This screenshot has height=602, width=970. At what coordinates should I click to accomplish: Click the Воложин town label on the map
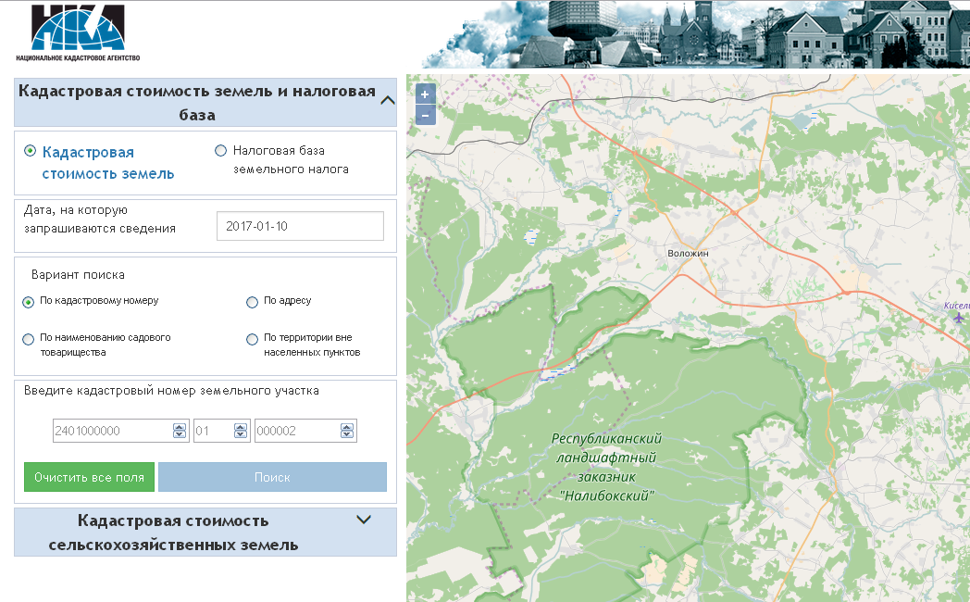(688, 253)
